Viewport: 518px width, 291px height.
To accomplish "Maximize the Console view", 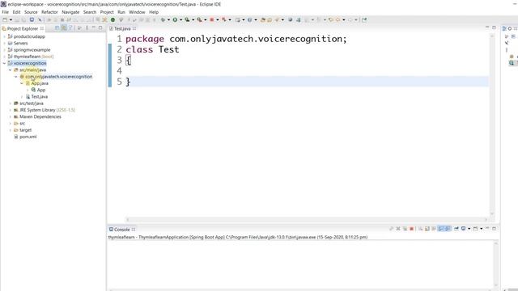I will pyautogui.click(x=494, y=228).
